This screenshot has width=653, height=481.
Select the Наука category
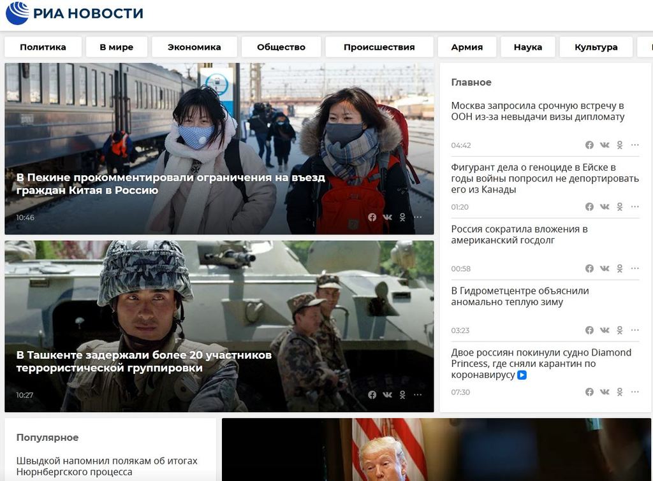(x=527, y=47)
